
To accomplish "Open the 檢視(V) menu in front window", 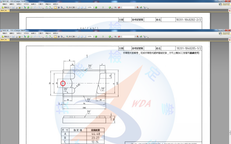I will pos(19,33).
